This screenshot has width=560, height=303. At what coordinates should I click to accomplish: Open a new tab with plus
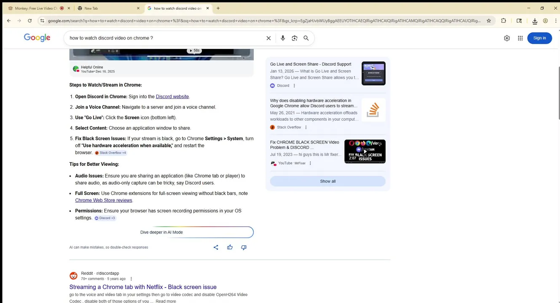click(218, 8)
